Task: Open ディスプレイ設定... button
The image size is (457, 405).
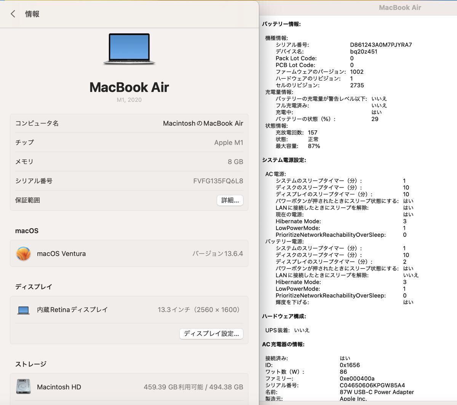Action: point(211,334)
